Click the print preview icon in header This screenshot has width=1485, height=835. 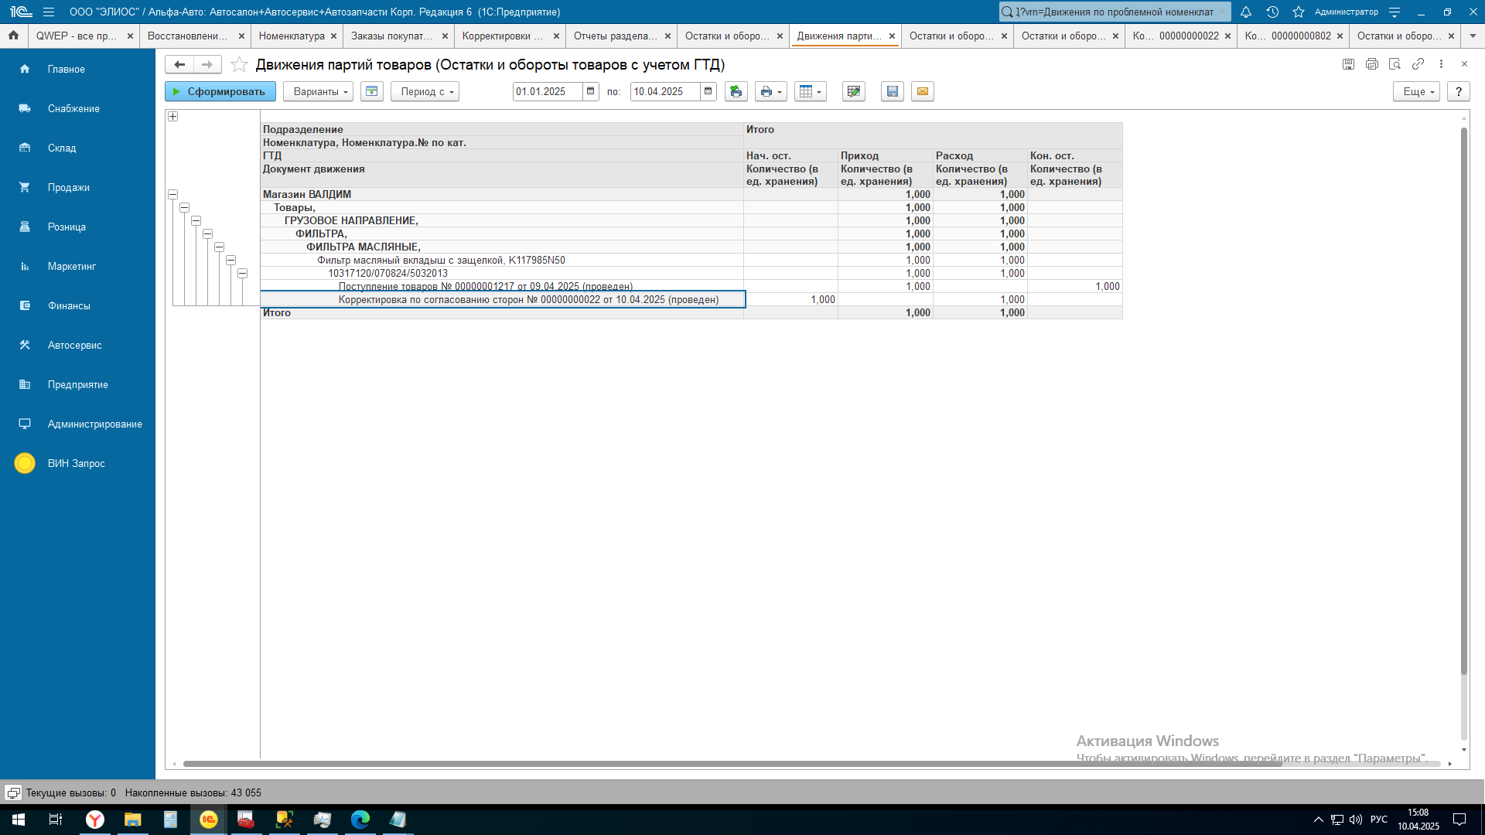click(x=1395, y=64)
